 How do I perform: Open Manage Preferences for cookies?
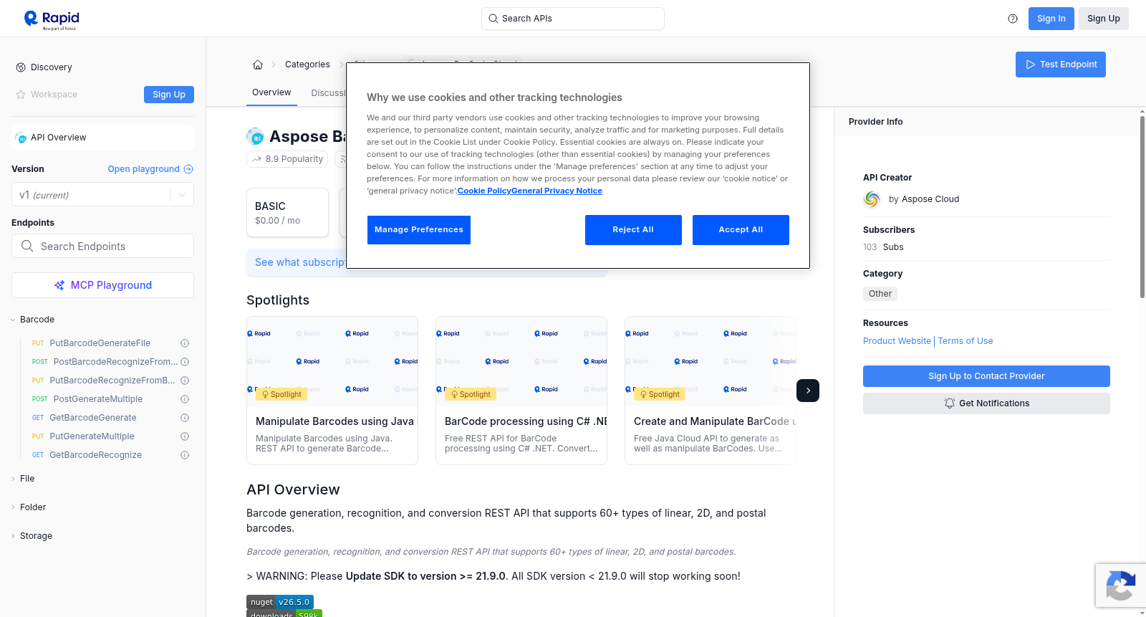pyautogui.click(x=419, y=230)
